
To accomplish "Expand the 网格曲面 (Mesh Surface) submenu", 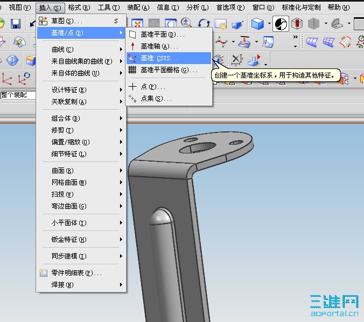I will (81, 182).
